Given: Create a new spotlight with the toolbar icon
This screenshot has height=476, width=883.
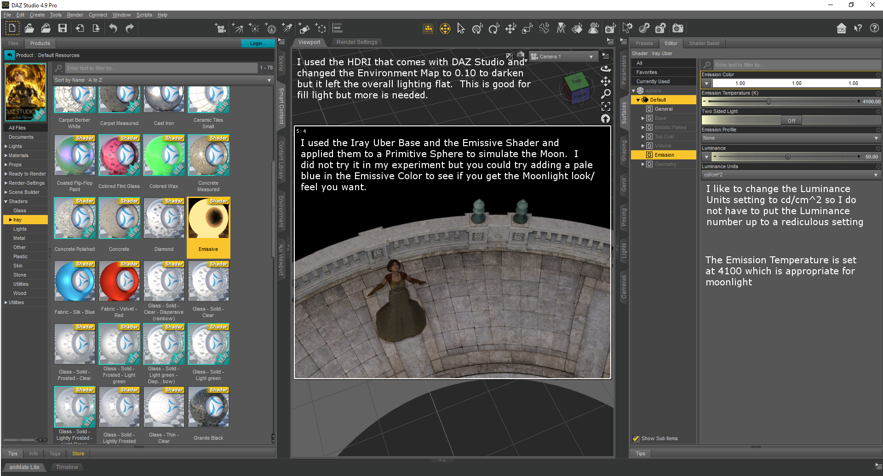Looking at the screenshot, I should (x=287, y=28).
